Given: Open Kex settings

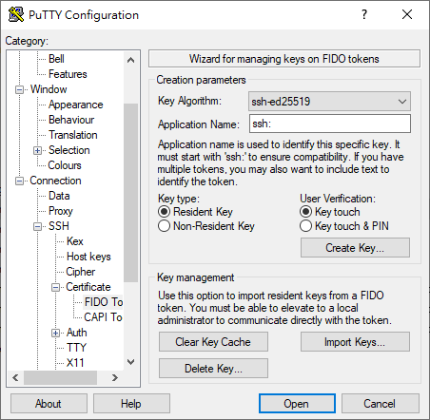Looking at the screenshot, I should pyautogui.click(x=75, y=241).
